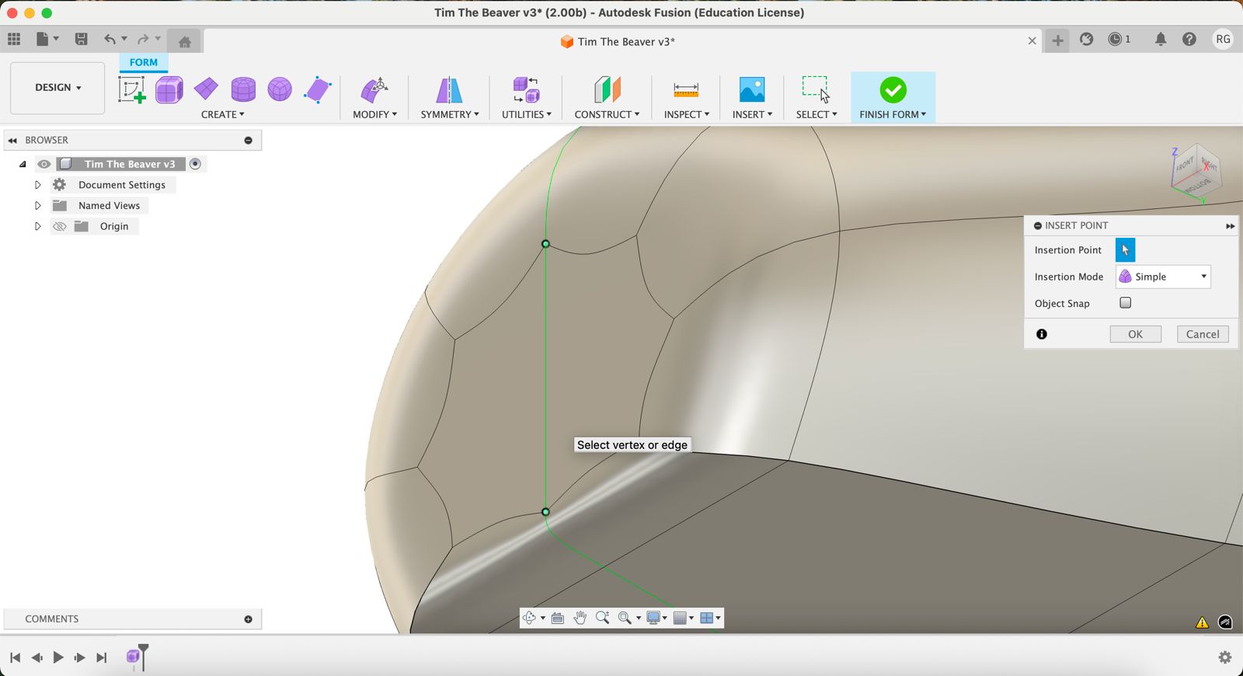The height and width of the screenshot is (676, 1243).
Task: Open the DESIGN workspace dropdown
Action: tap(57, 88)
